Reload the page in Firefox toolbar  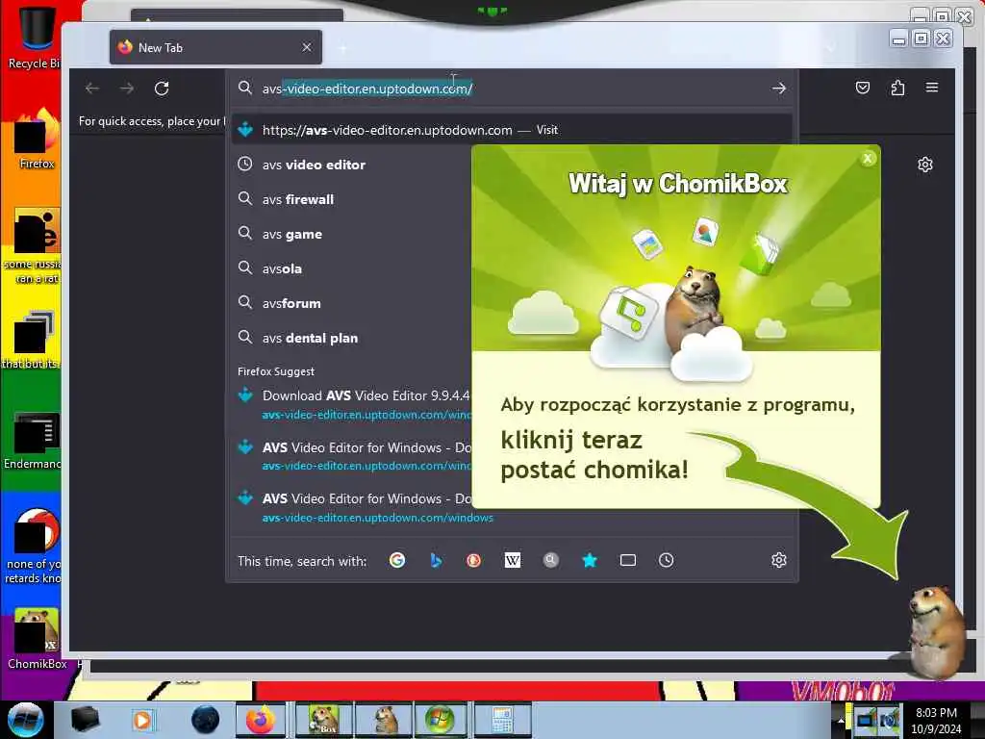pos(162,89)
